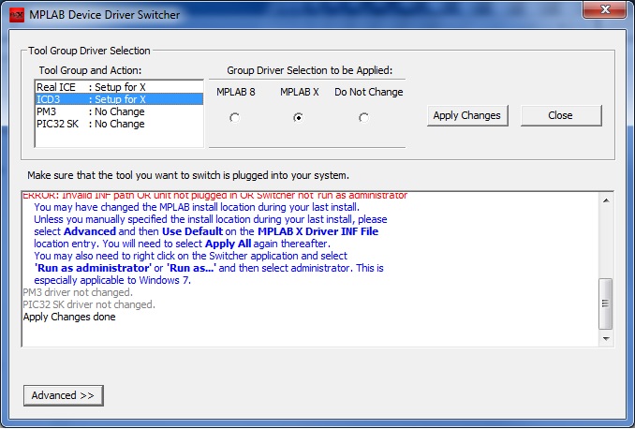Click the 'Make sure that the tool' notice text
The width and height of the screenshot is (635, 429).
pyautogui.click(x=188, y=175)
